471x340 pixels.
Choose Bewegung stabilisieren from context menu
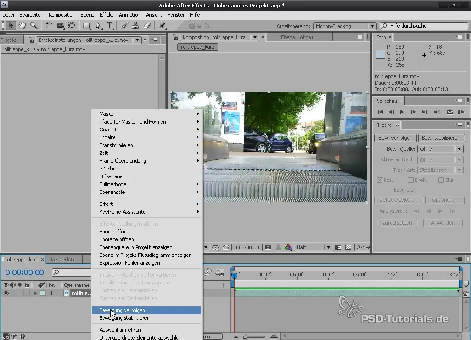(x=125, y=318)
